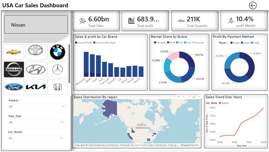The image size is (269, 152).
Task: Pin the Sales Distribution map visual
Action: click(x=179, y=97)
